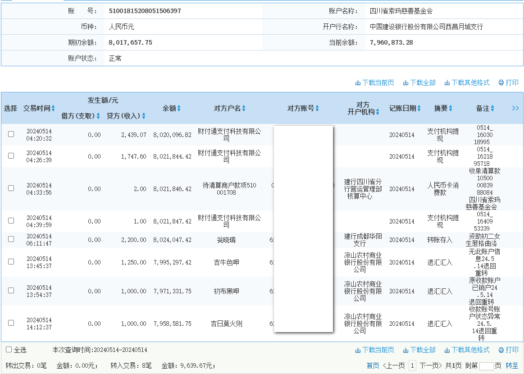Viewport: 524px width, 374px height.
Task: Select the 14:12:37 transaction checkbox
Action: click(11, 323)
